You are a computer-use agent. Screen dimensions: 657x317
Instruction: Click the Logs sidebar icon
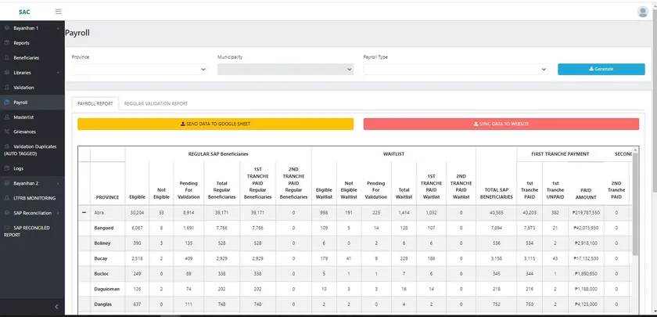[7, 168]
